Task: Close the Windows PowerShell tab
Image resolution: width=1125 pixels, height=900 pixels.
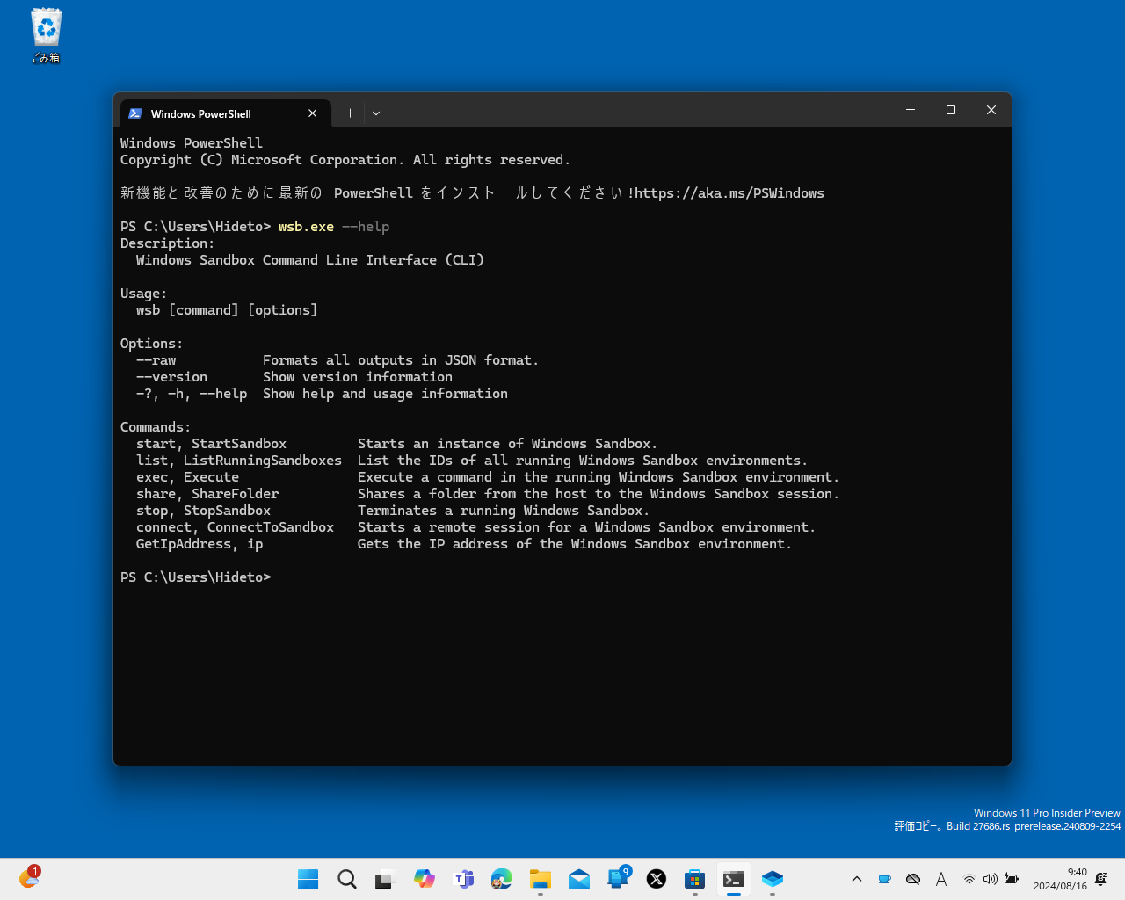Action: click(x=312, y=113)
